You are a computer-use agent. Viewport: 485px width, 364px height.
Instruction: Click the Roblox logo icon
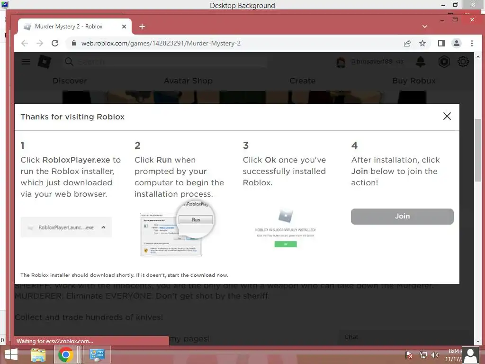(44, 62)
